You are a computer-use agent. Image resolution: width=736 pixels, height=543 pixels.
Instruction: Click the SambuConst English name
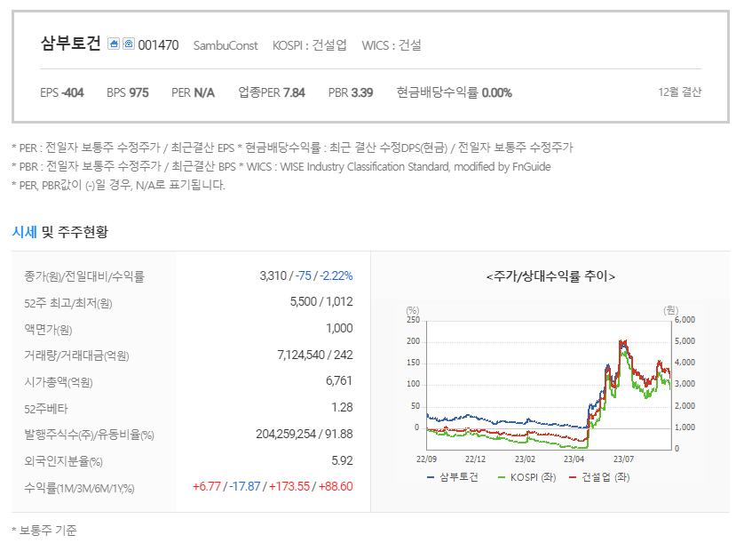pyautogui.click(x=226, y=45)
